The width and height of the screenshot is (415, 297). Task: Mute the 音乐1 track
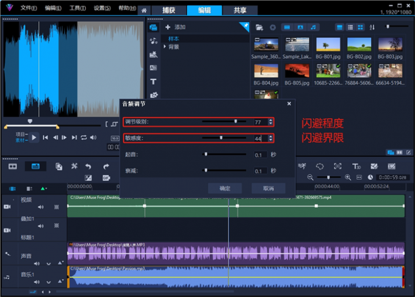37,282
